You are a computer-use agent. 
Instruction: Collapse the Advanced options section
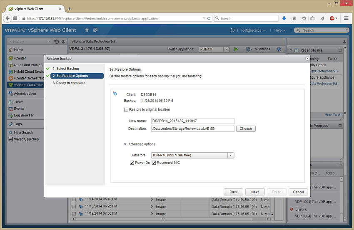click(125, 144)
